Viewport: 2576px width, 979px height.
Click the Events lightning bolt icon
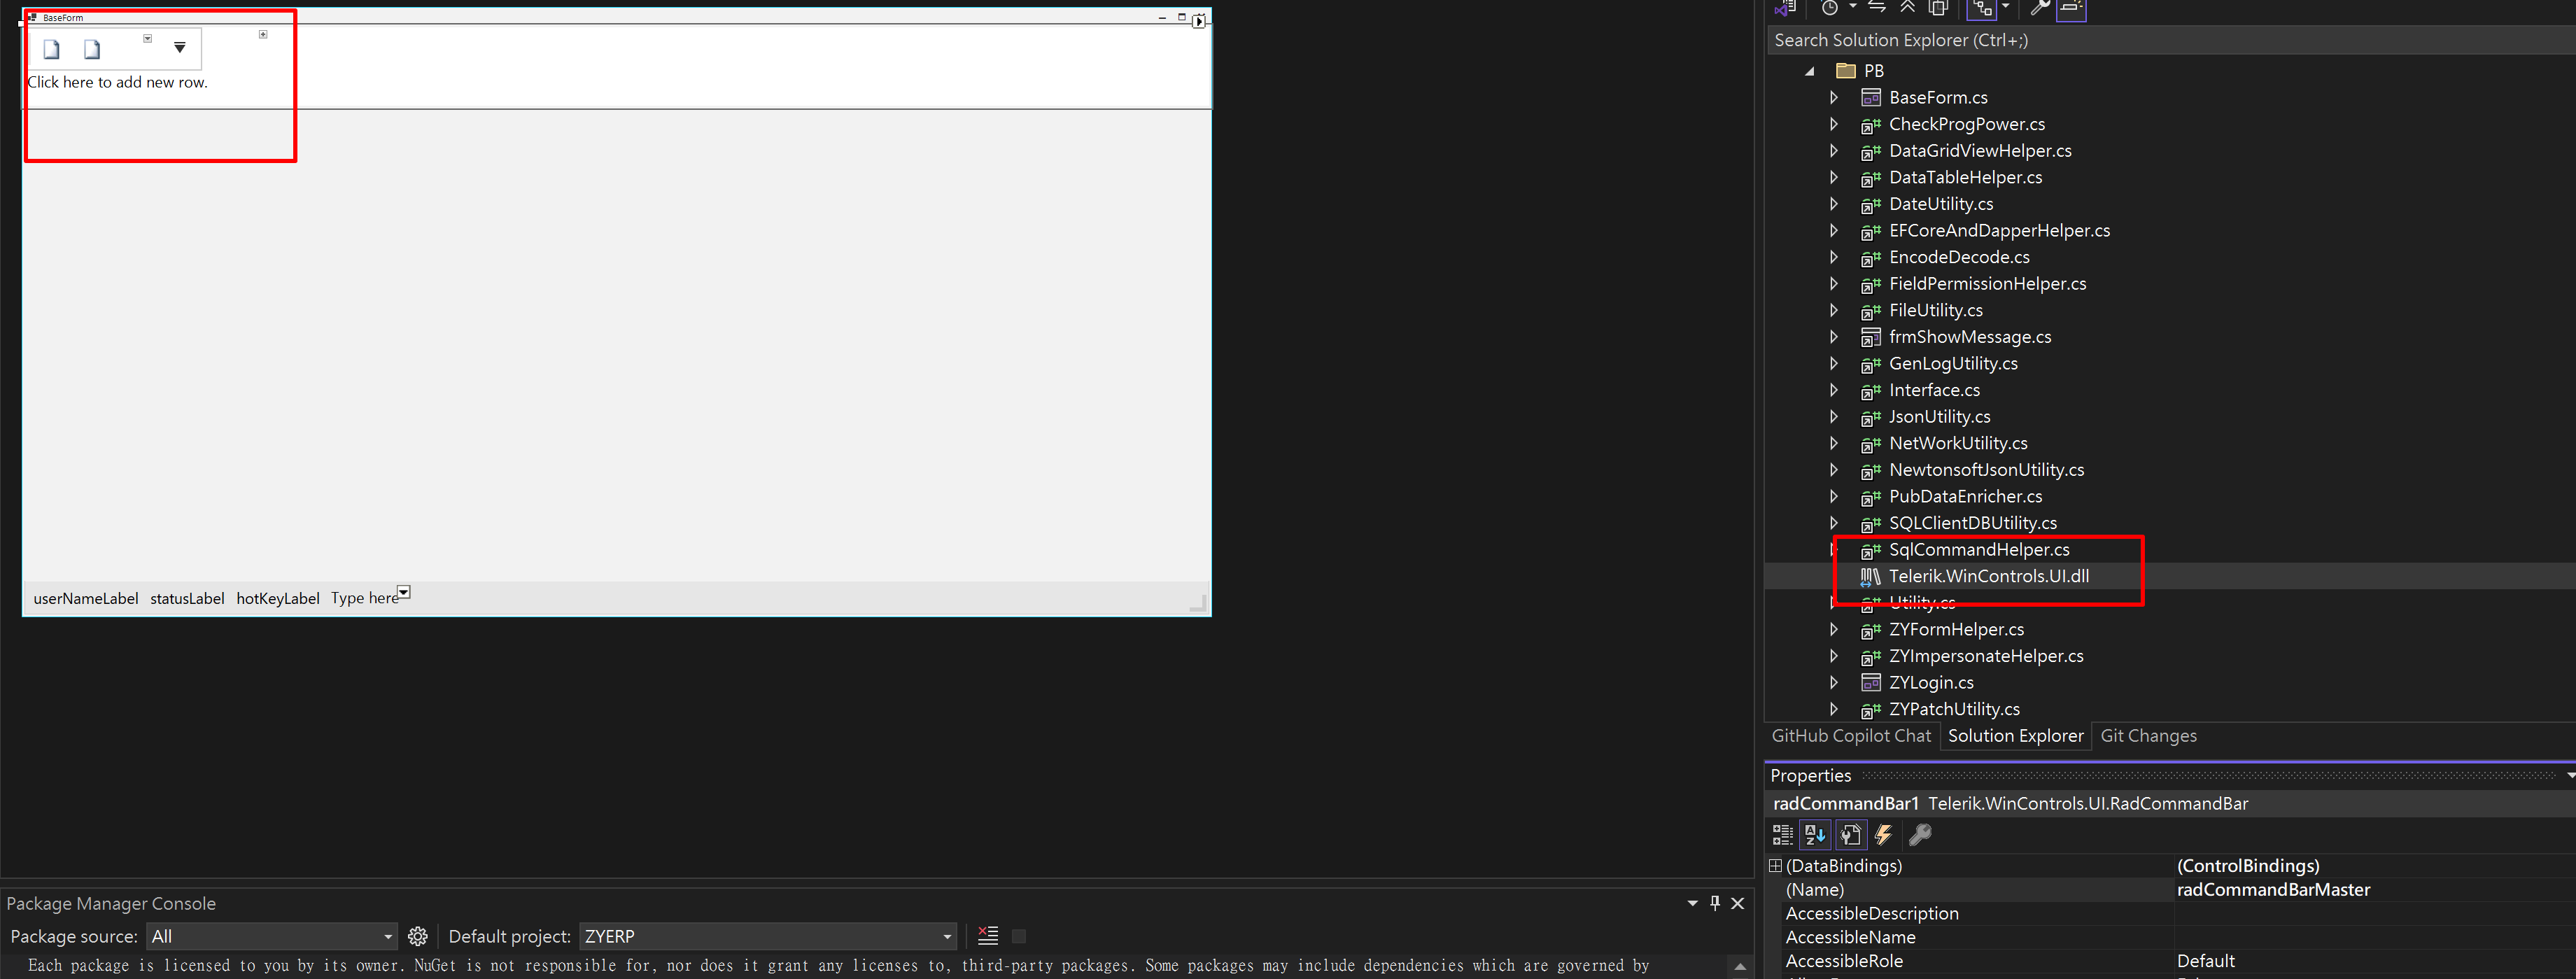pyautogui.click(x=1884, y=835)
